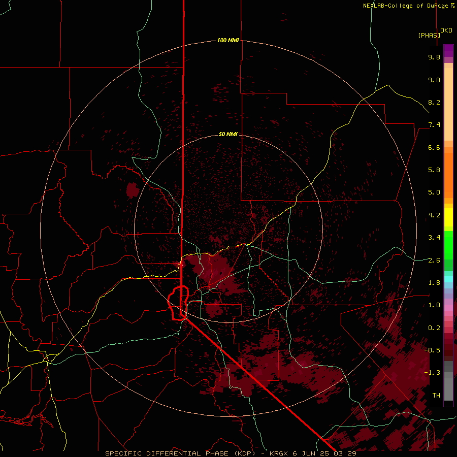Click the 8.2 legend value
Viewport: 457px width, 457px height.
click(x=434, y=102)
